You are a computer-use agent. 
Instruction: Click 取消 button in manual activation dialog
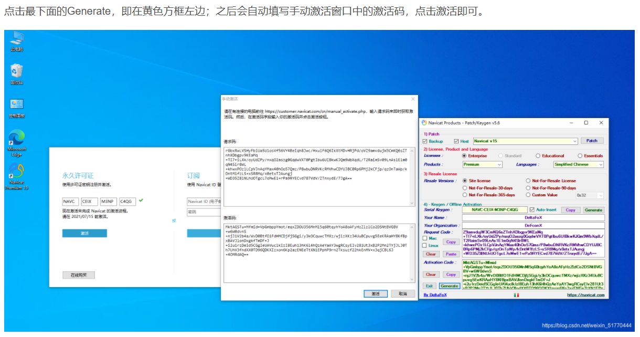coord(402,294)
